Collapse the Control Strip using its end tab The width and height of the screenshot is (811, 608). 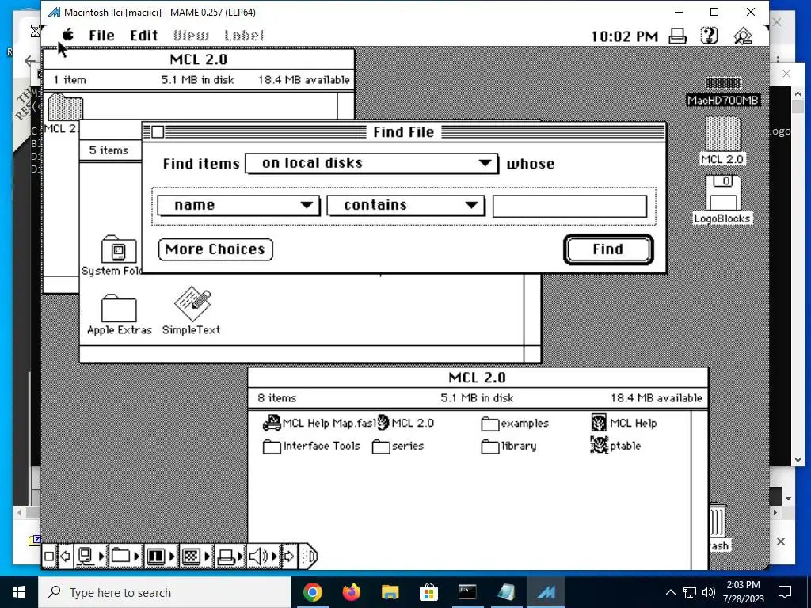pyautogui.click(x=308, y=557)
